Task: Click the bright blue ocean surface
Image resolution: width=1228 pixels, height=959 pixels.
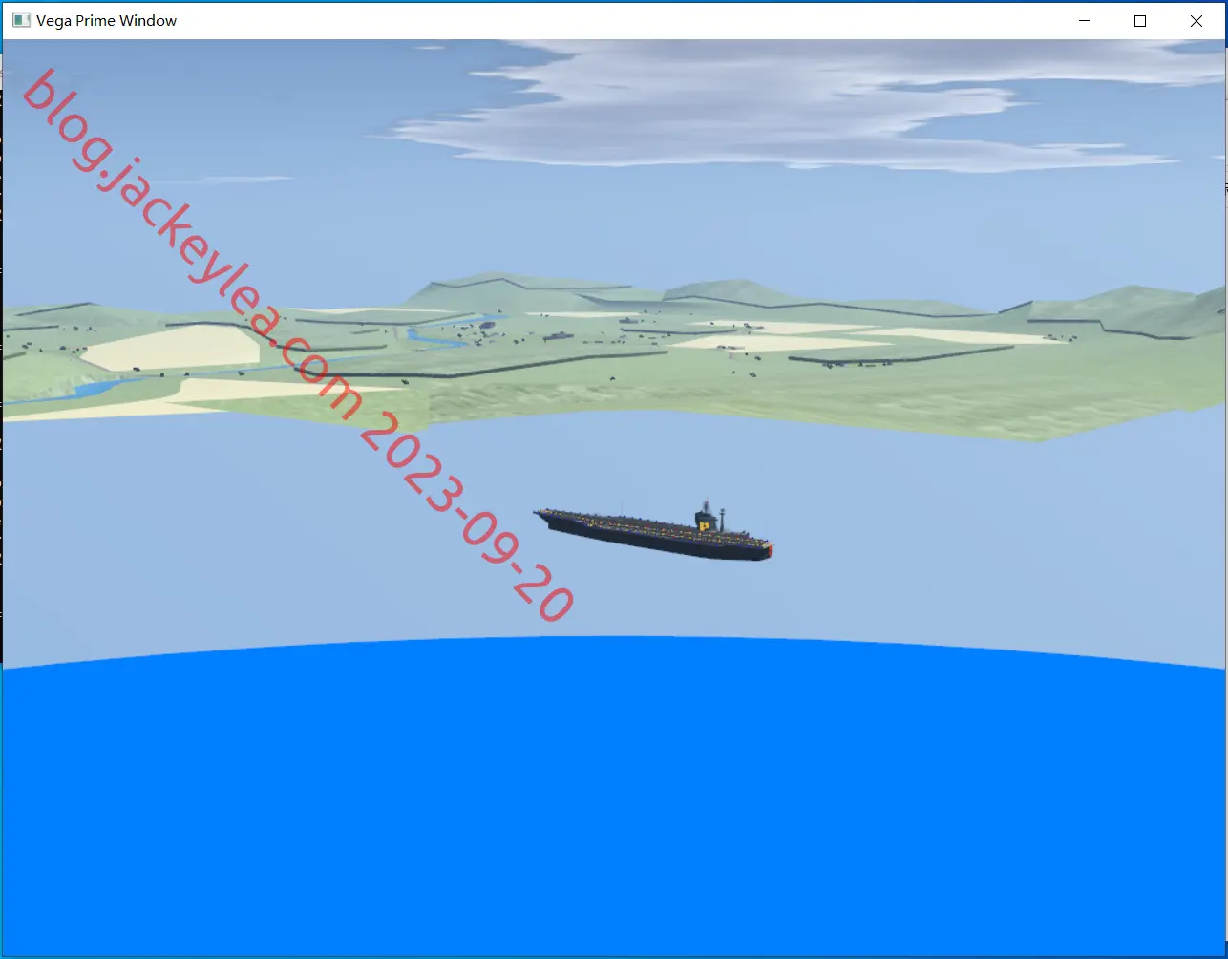Action: pyautogui.click(x=613, y=802)
